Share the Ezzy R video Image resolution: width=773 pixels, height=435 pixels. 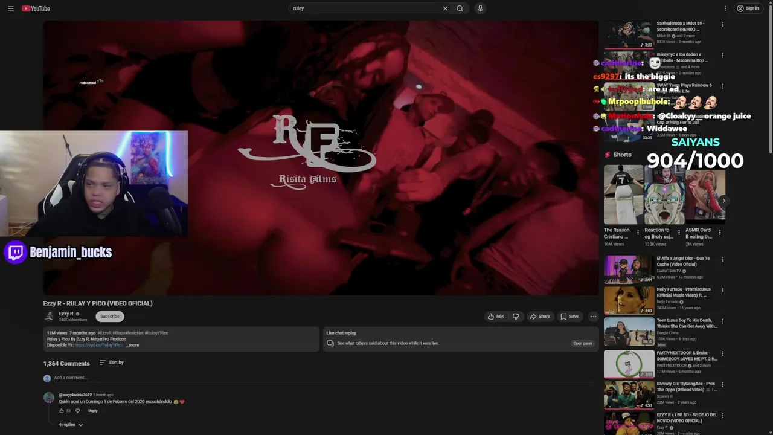point(540,317)
